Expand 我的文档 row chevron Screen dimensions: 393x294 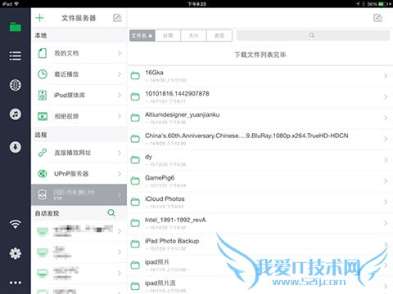tap(120, 53)
